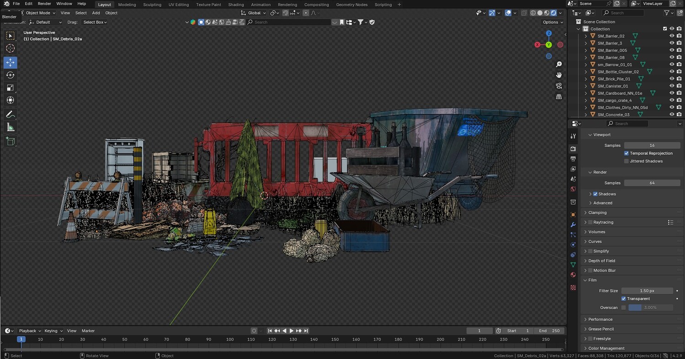The image size is (685, 359).
Task: Open the Global transform orientation dropdown
Action: tap(253, 13)
